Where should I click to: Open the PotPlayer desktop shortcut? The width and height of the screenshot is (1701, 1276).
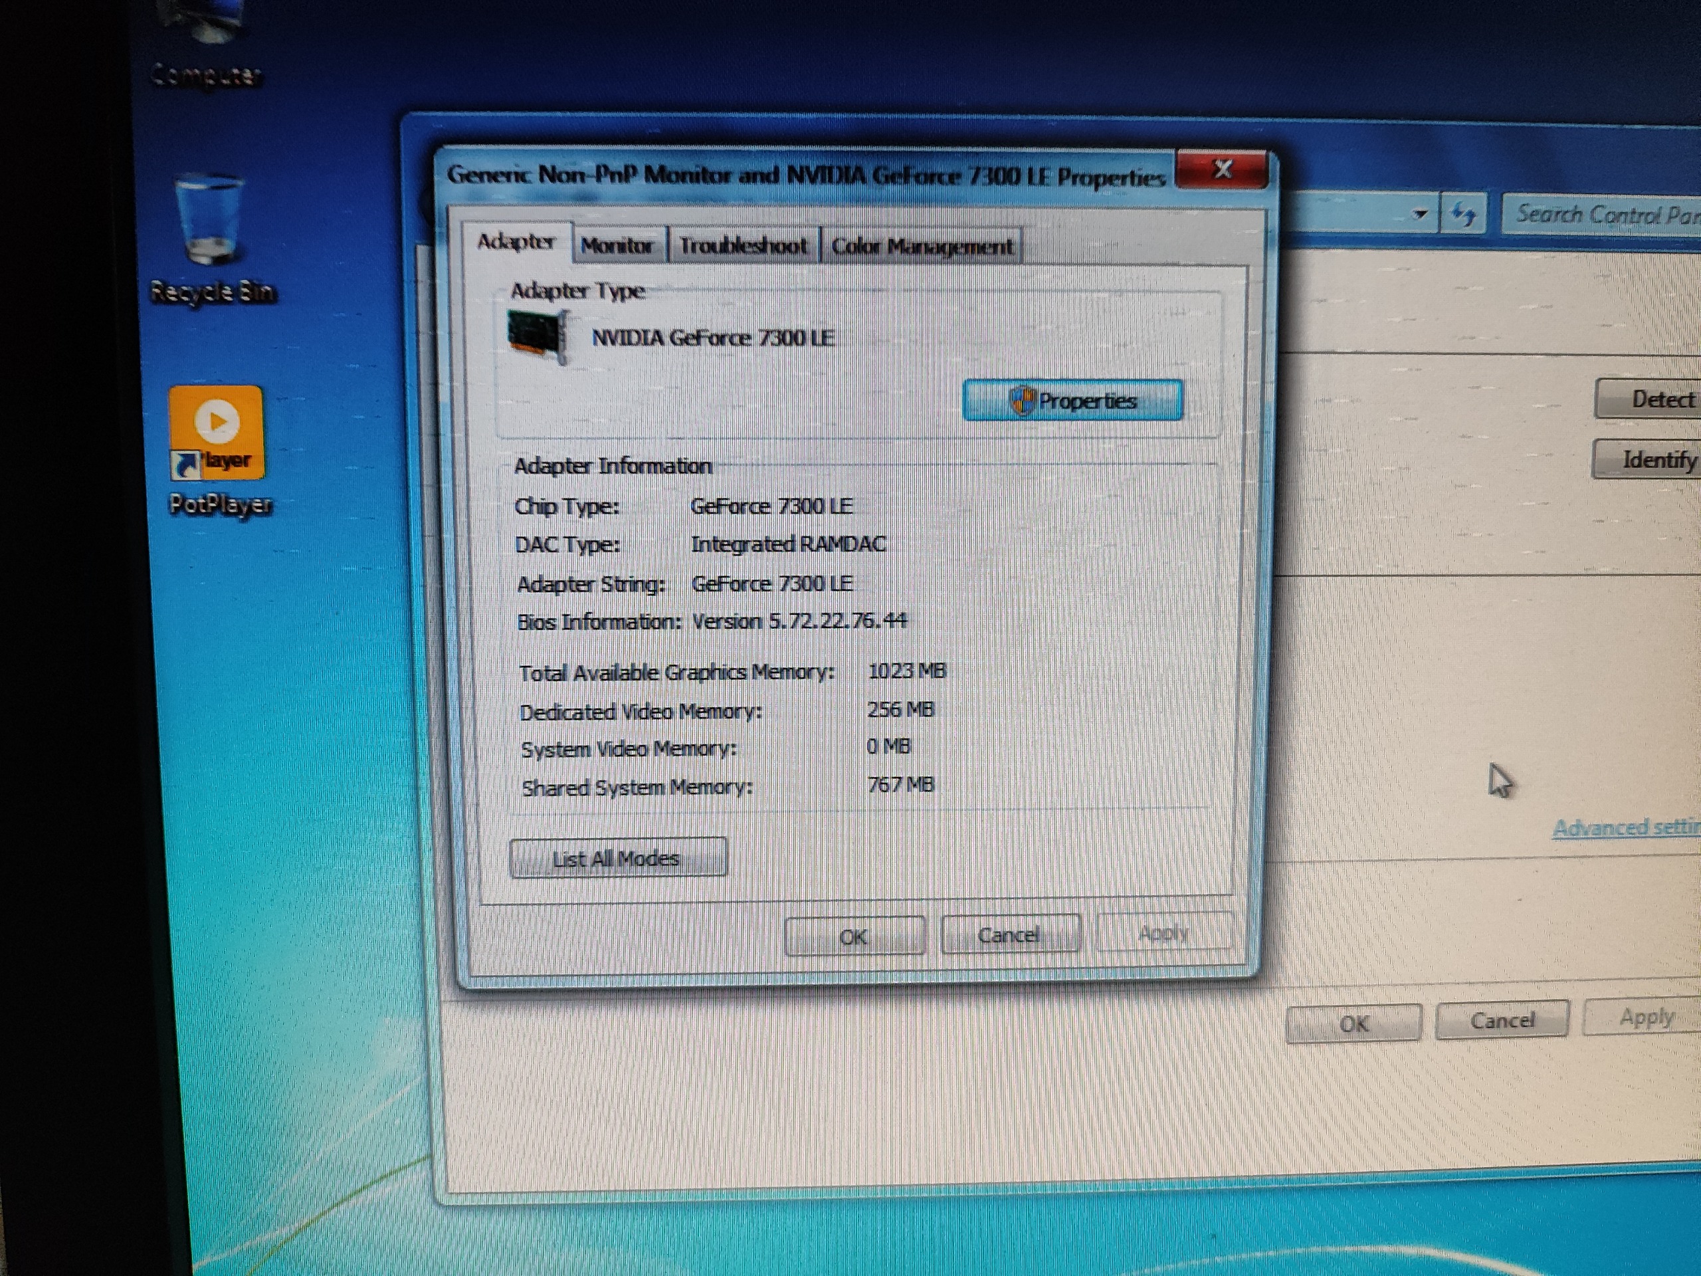coord(218,450)
